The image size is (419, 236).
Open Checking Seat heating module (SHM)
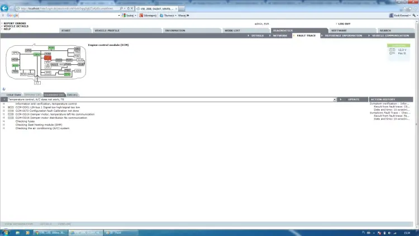(x=39, y=125)
